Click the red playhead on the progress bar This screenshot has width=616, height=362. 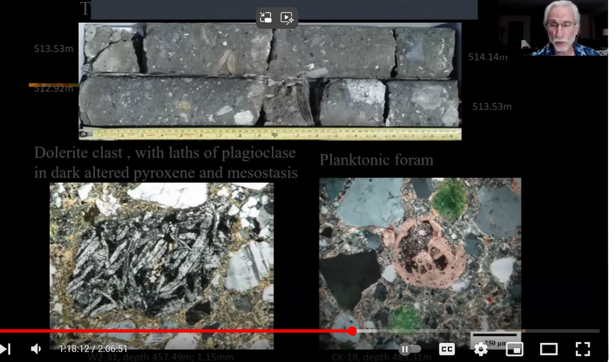(352, 331)
